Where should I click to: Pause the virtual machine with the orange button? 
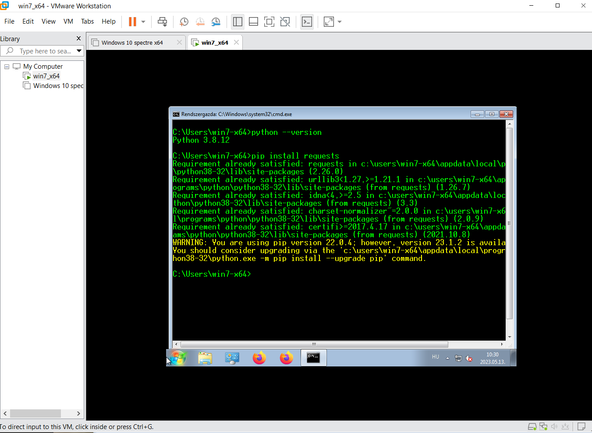132,21
